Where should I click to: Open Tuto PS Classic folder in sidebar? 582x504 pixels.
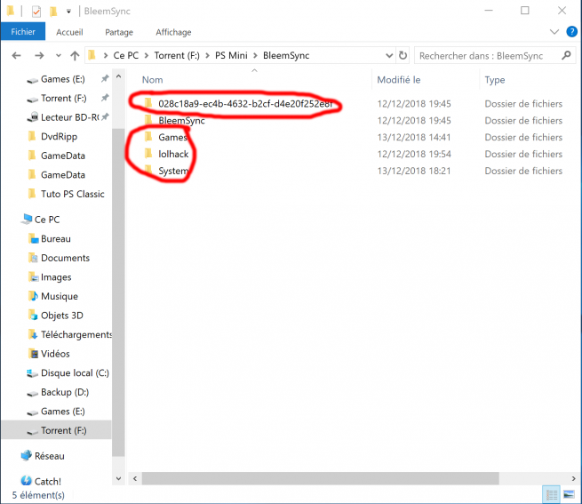tap(72, 194)
